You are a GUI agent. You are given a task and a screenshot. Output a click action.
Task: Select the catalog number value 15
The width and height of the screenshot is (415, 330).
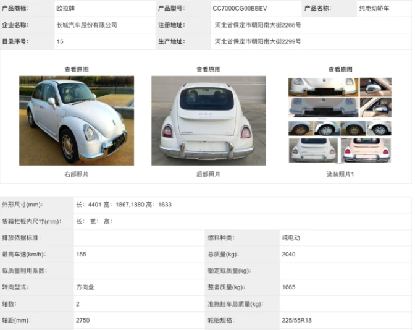[x=60, y=41]
